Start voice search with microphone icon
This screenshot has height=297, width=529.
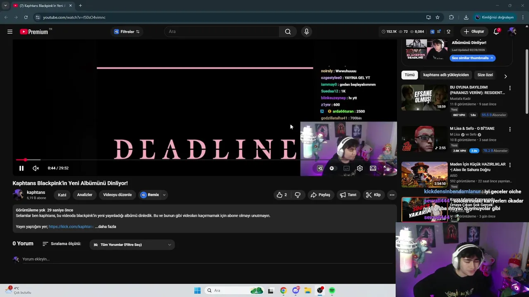[x=307, y=32]
